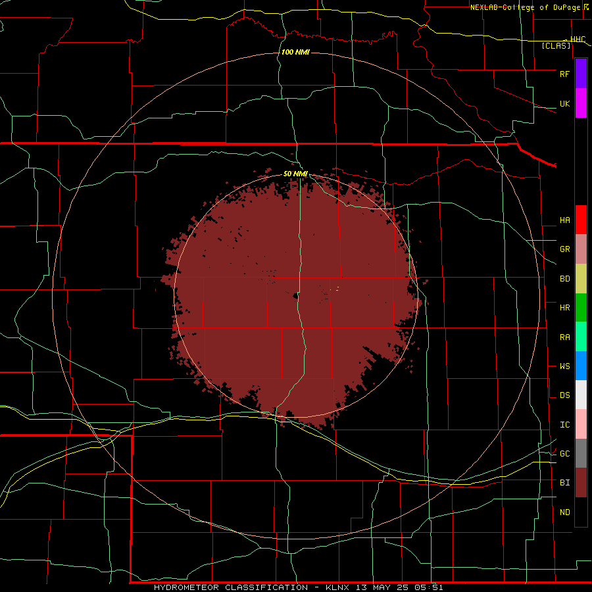Click the GR legend label

tap(564, 249)
